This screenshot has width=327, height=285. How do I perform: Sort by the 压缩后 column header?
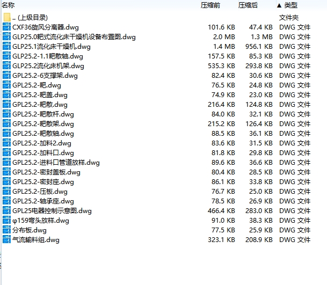[x=248, y=5]
